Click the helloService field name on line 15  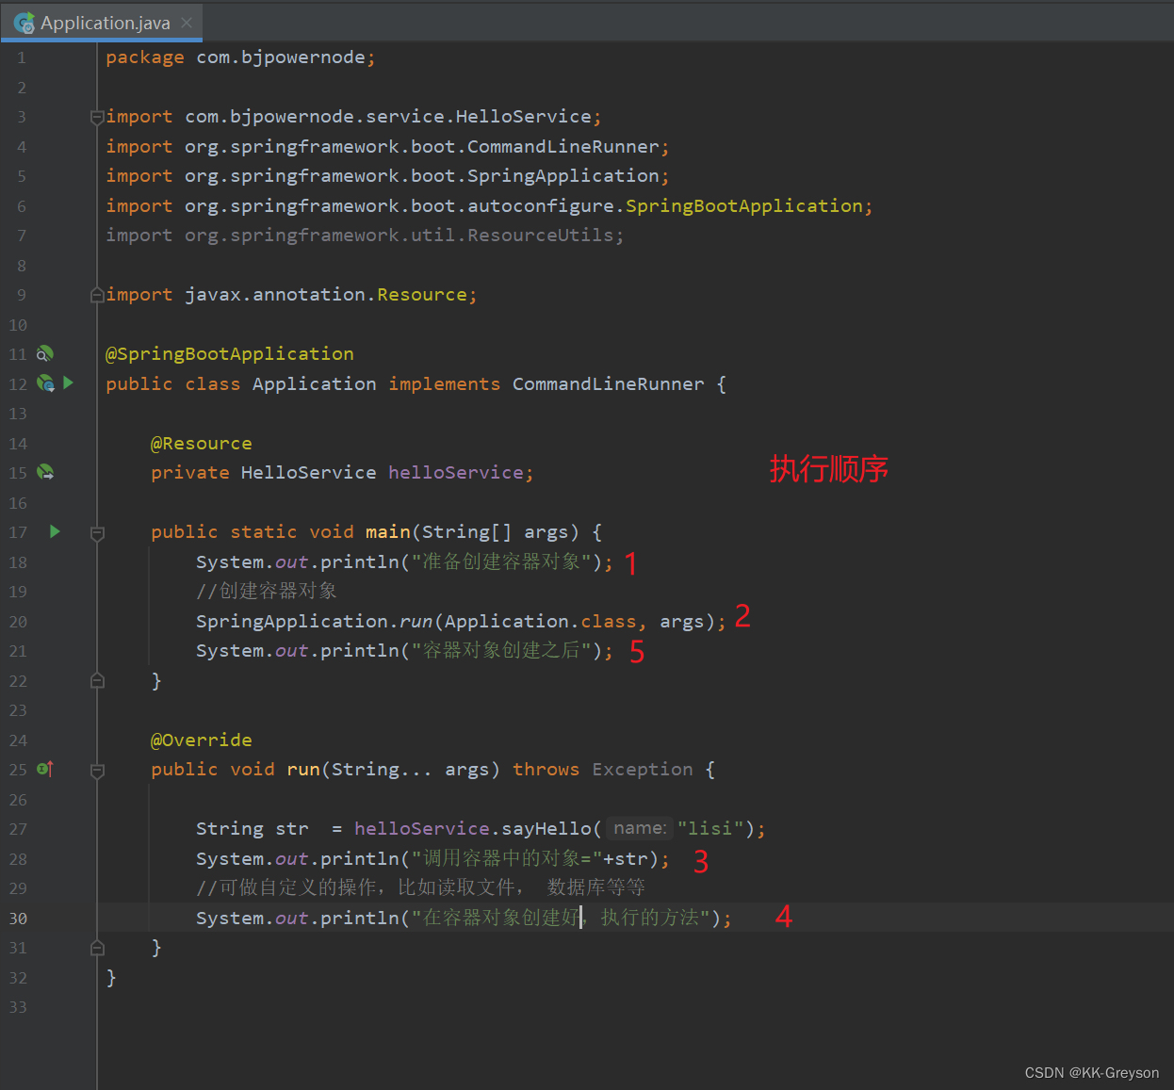tap(456, 473)
